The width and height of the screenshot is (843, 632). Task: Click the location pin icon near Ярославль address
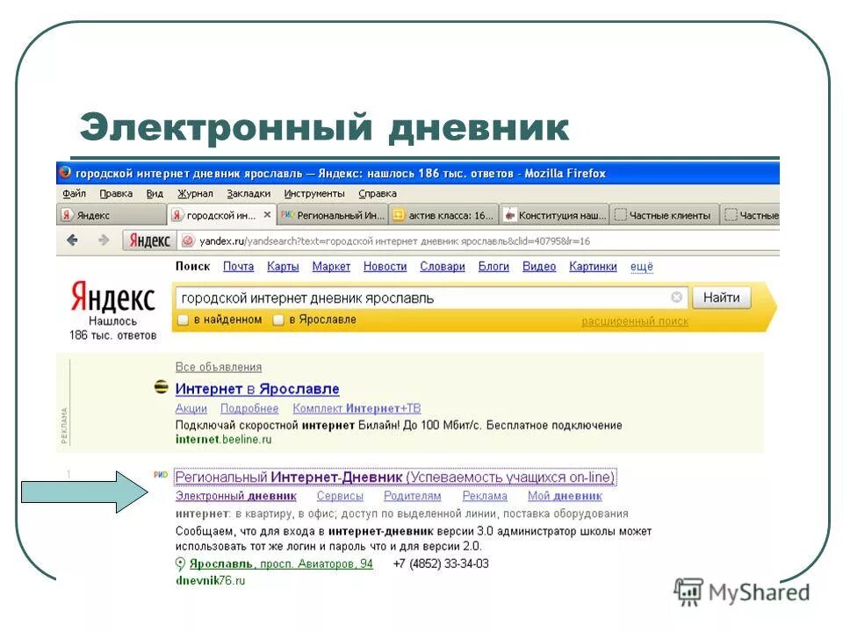coord(180,565)
